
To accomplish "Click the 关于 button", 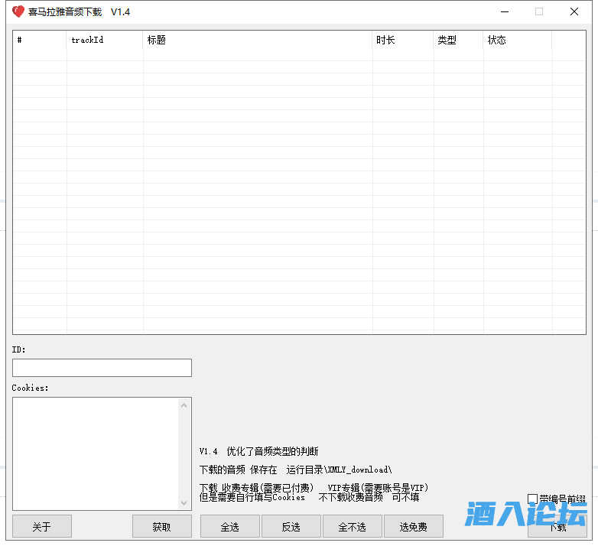I will pos(42,526).
